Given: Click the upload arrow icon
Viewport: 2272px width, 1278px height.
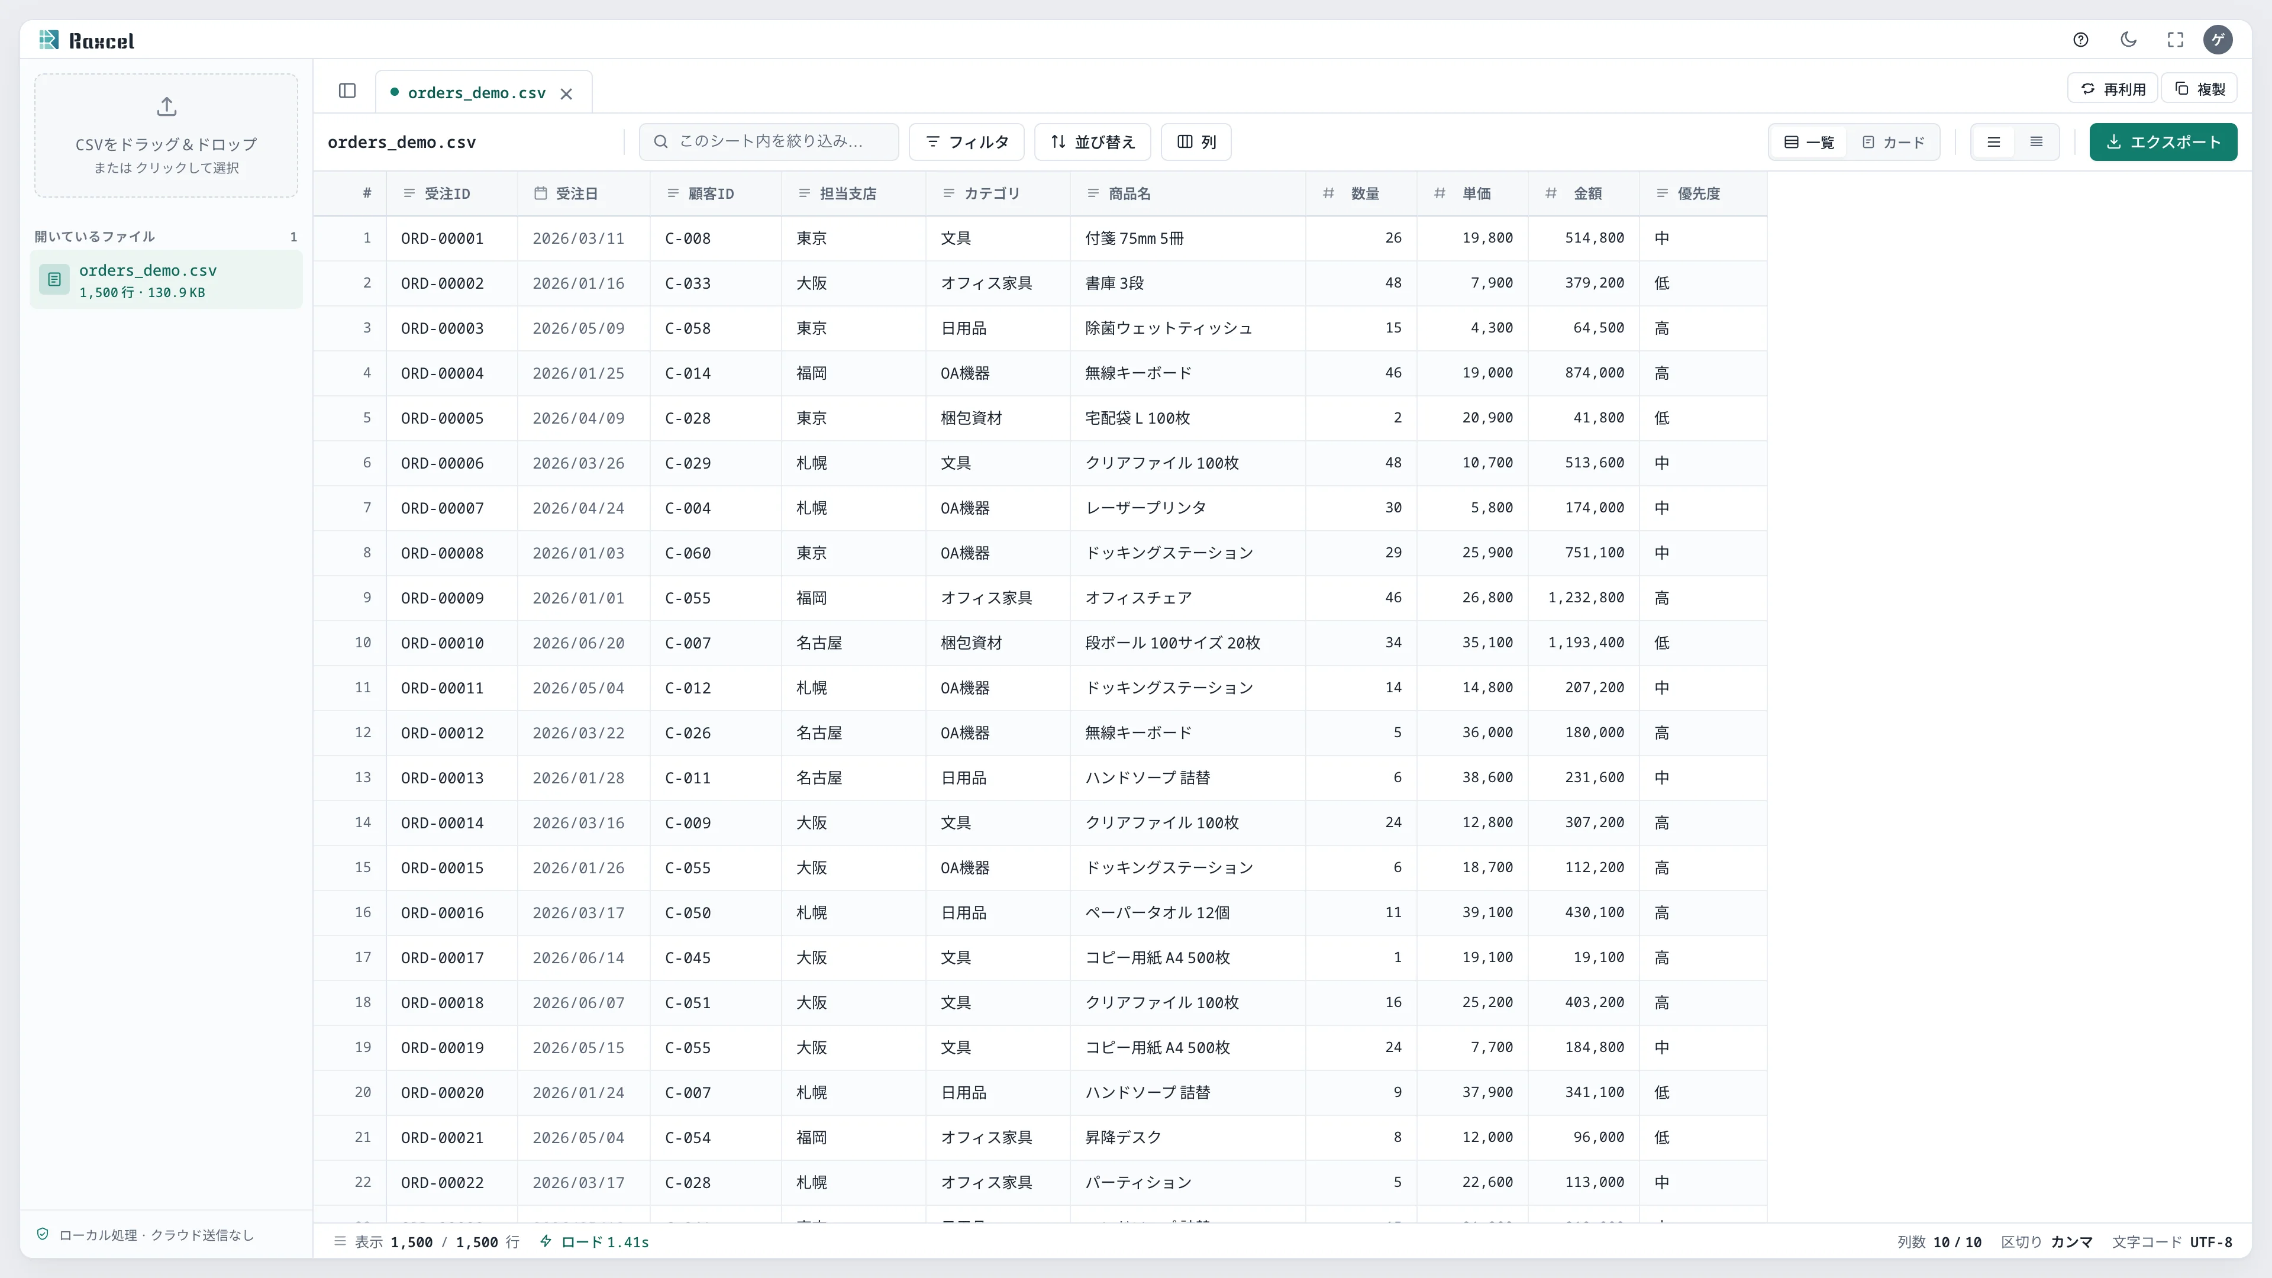Looking at the screenshot, I should tap(166, 106).
